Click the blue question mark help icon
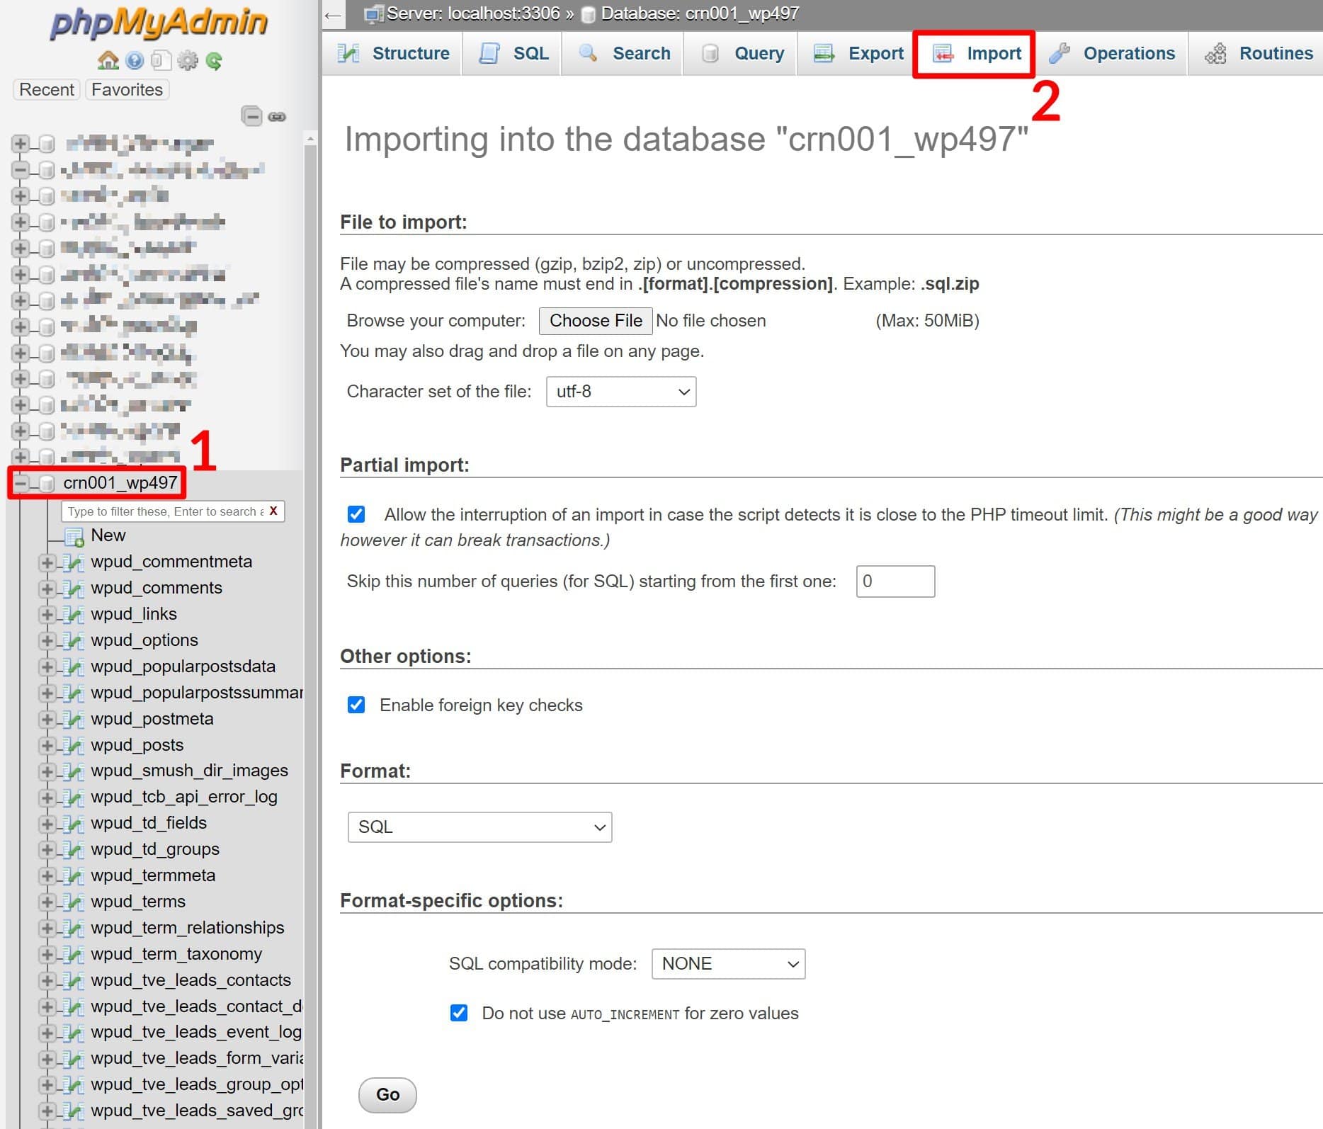 click(x=133, y=61)
